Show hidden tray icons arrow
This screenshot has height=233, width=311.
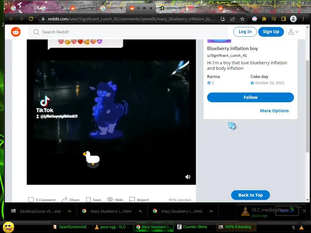(294, 227)
